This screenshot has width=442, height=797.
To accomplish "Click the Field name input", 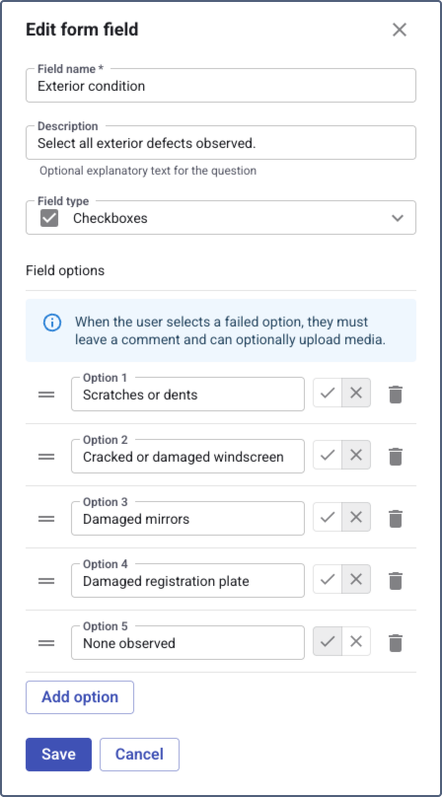I will coord(221,86).
